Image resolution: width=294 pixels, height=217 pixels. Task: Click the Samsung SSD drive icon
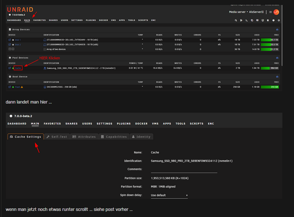[45, 68]
